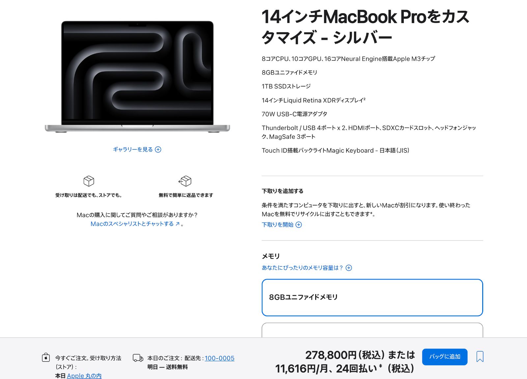The width and height of the screenshot is (527, 379).
Task: Click the free returns box icon
Action: 185,181
